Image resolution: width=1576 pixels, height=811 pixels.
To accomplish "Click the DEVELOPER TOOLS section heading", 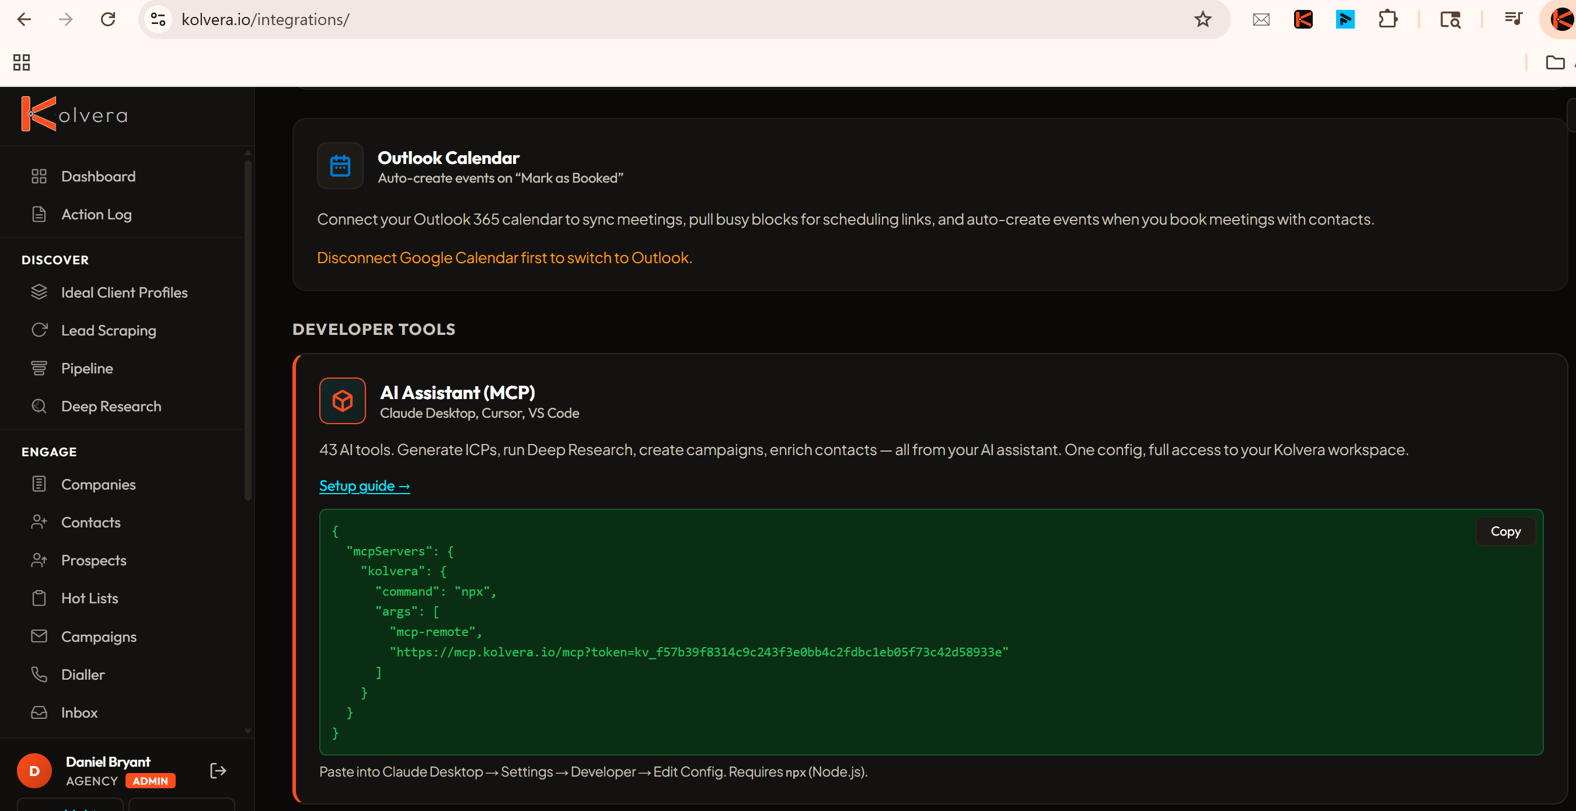I will pos(374,329).
